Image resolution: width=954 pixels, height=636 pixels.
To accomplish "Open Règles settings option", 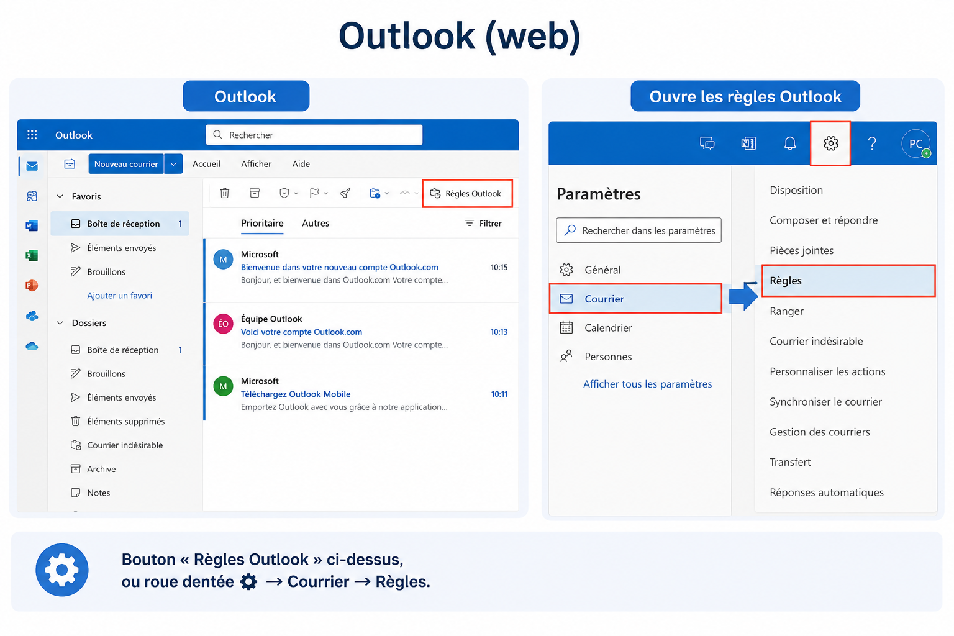I will (848, 281).
